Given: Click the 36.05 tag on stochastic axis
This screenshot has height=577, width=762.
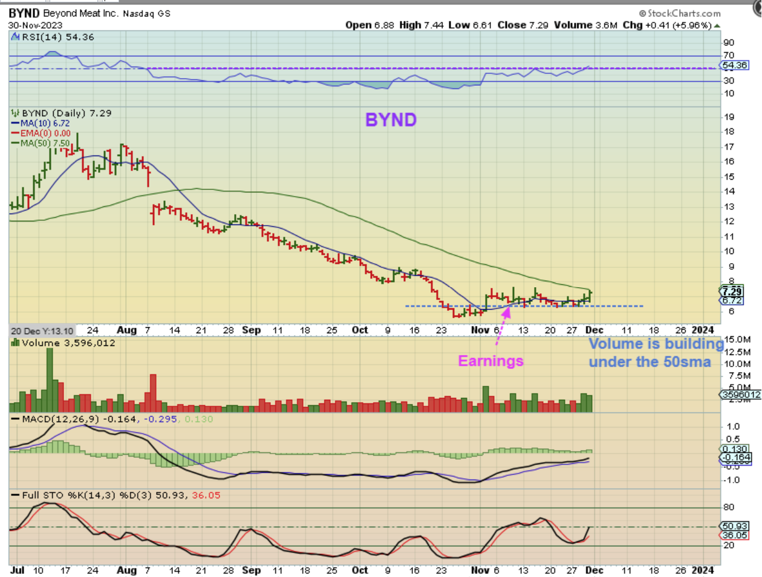Looking at the screenshot, I should [735, 535].
